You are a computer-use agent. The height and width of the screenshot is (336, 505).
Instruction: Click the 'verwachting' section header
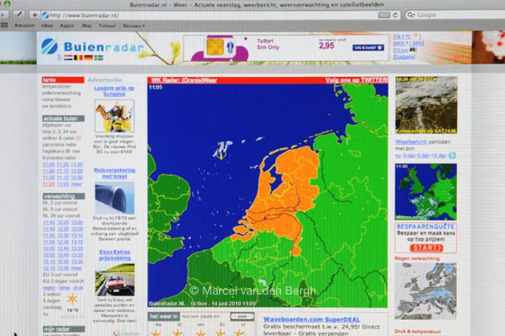[x=64, y=196]
